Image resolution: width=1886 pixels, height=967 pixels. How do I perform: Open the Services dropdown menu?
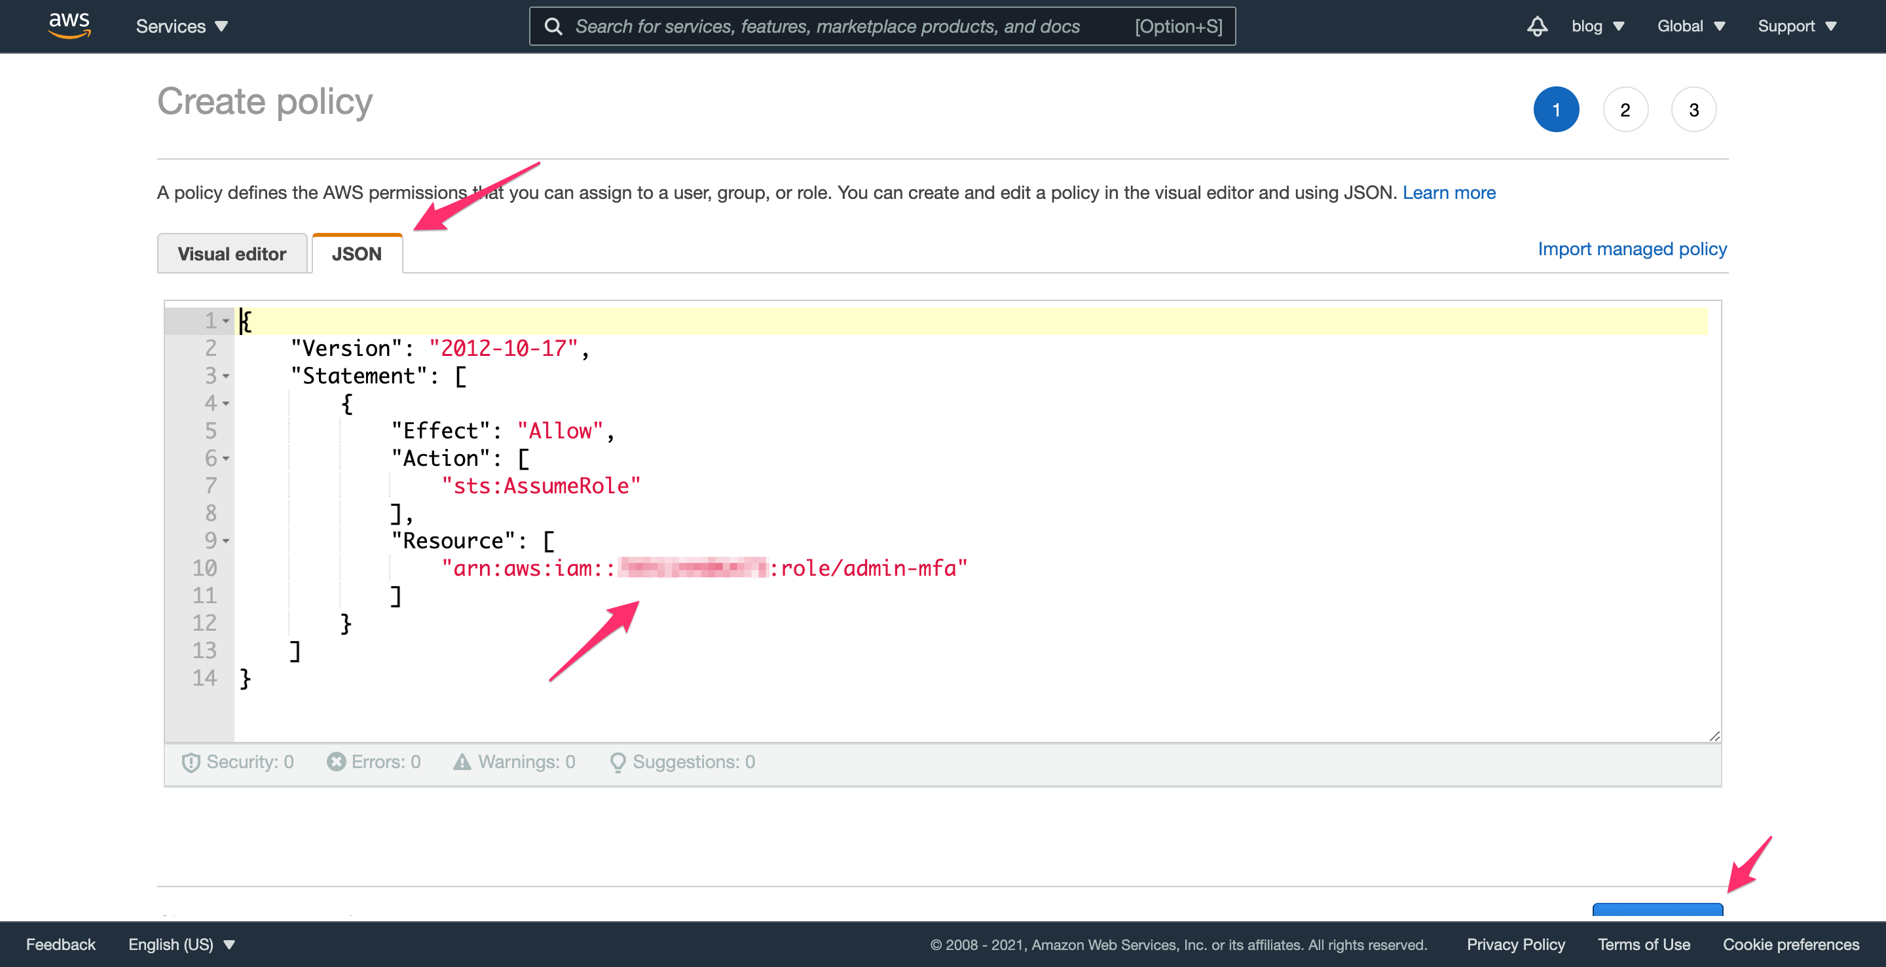click(181, 26)
